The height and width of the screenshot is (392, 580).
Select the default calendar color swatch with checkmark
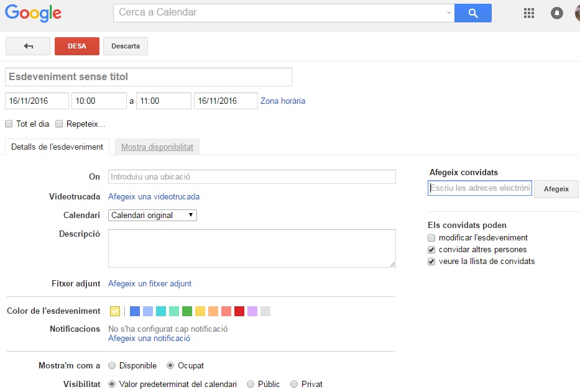coord(115,311)
